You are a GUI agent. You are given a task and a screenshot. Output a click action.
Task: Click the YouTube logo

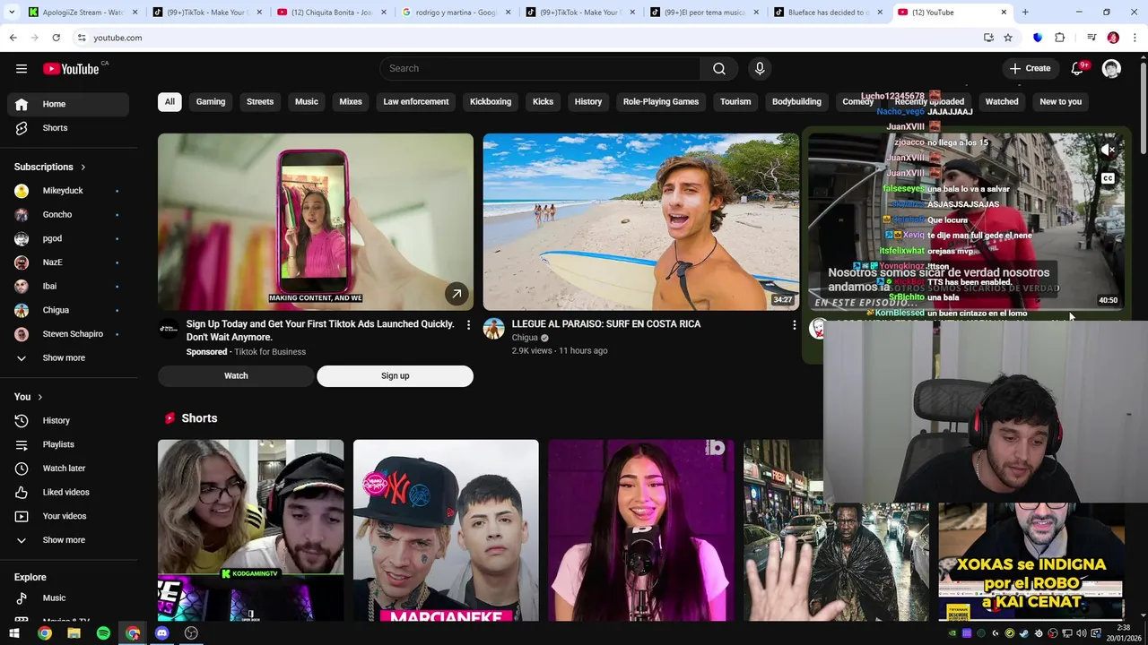pos(72,69)
